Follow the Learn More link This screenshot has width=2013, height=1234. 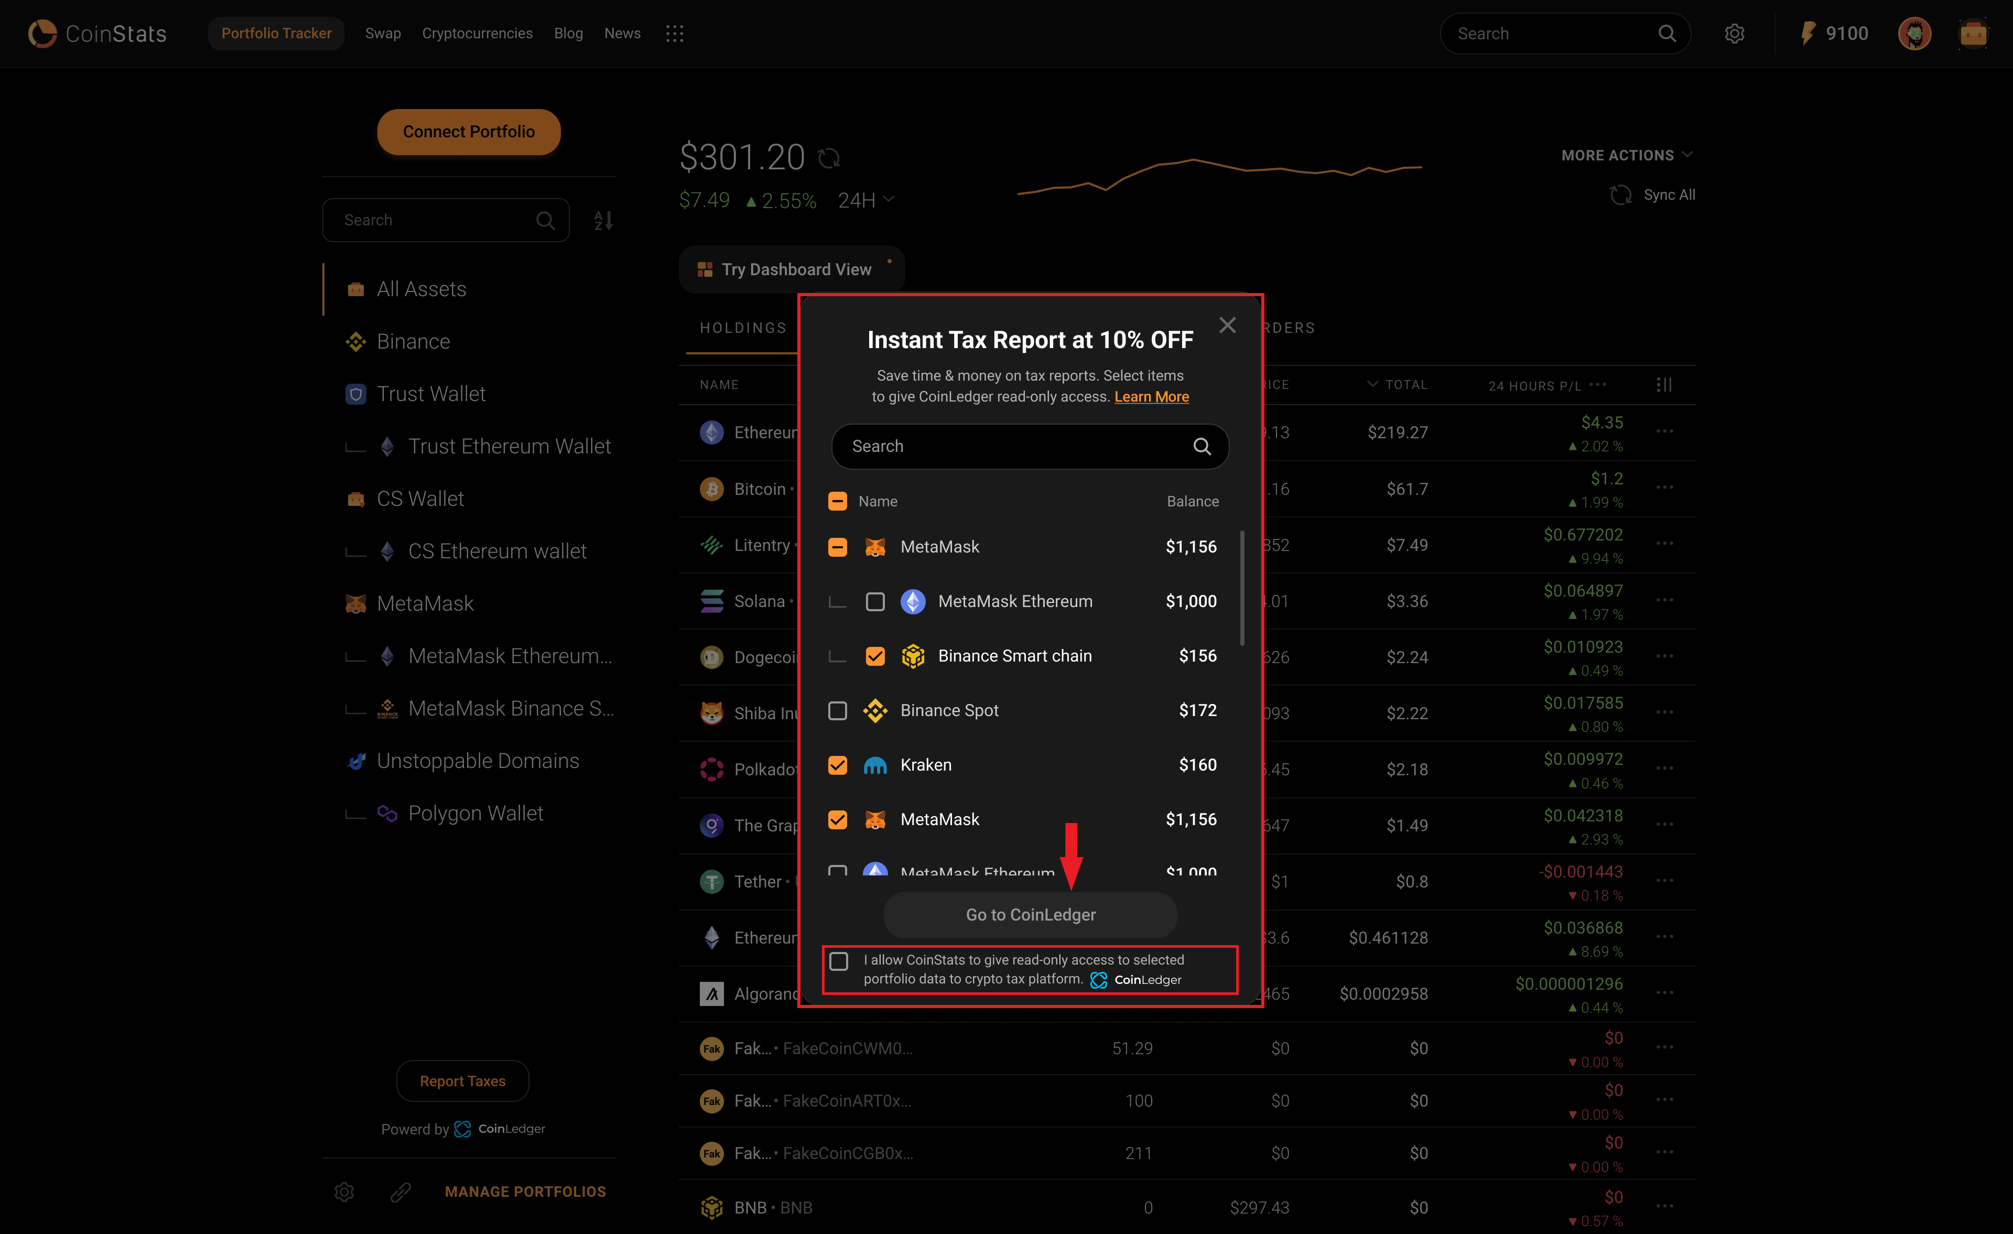tap(1151, 396)
